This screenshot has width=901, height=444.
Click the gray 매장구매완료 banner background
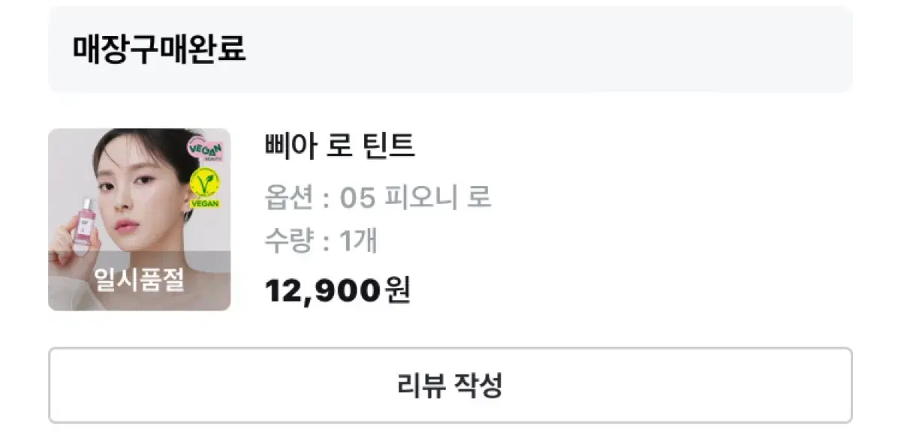(x=450, y=49)
